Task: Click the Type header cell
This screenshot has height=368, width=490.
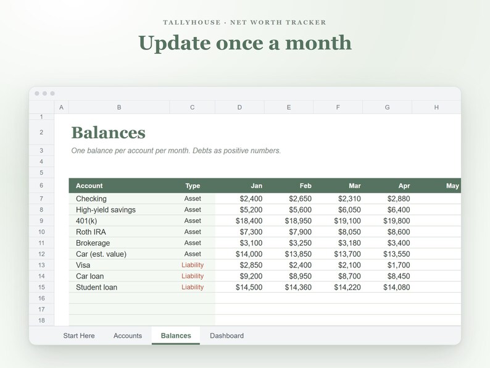Action: 193,186
